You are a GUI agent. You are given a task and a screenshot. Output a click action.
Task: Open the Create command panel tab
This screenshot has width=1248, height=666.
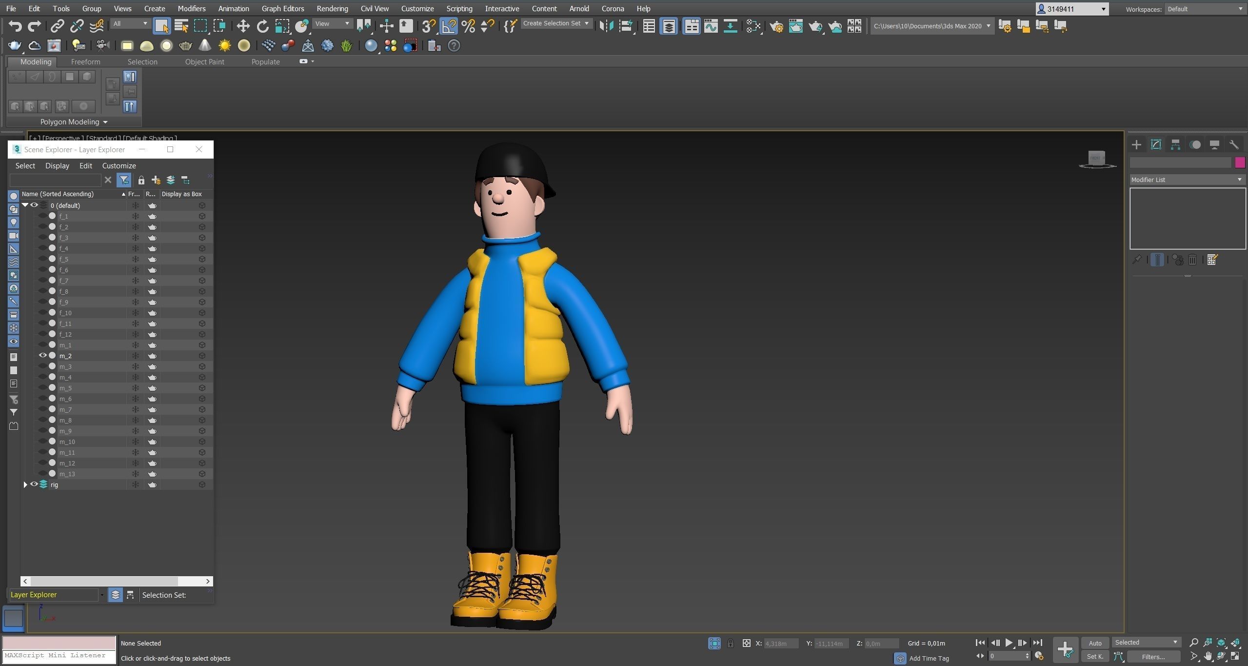click(x=1137, y=144)
